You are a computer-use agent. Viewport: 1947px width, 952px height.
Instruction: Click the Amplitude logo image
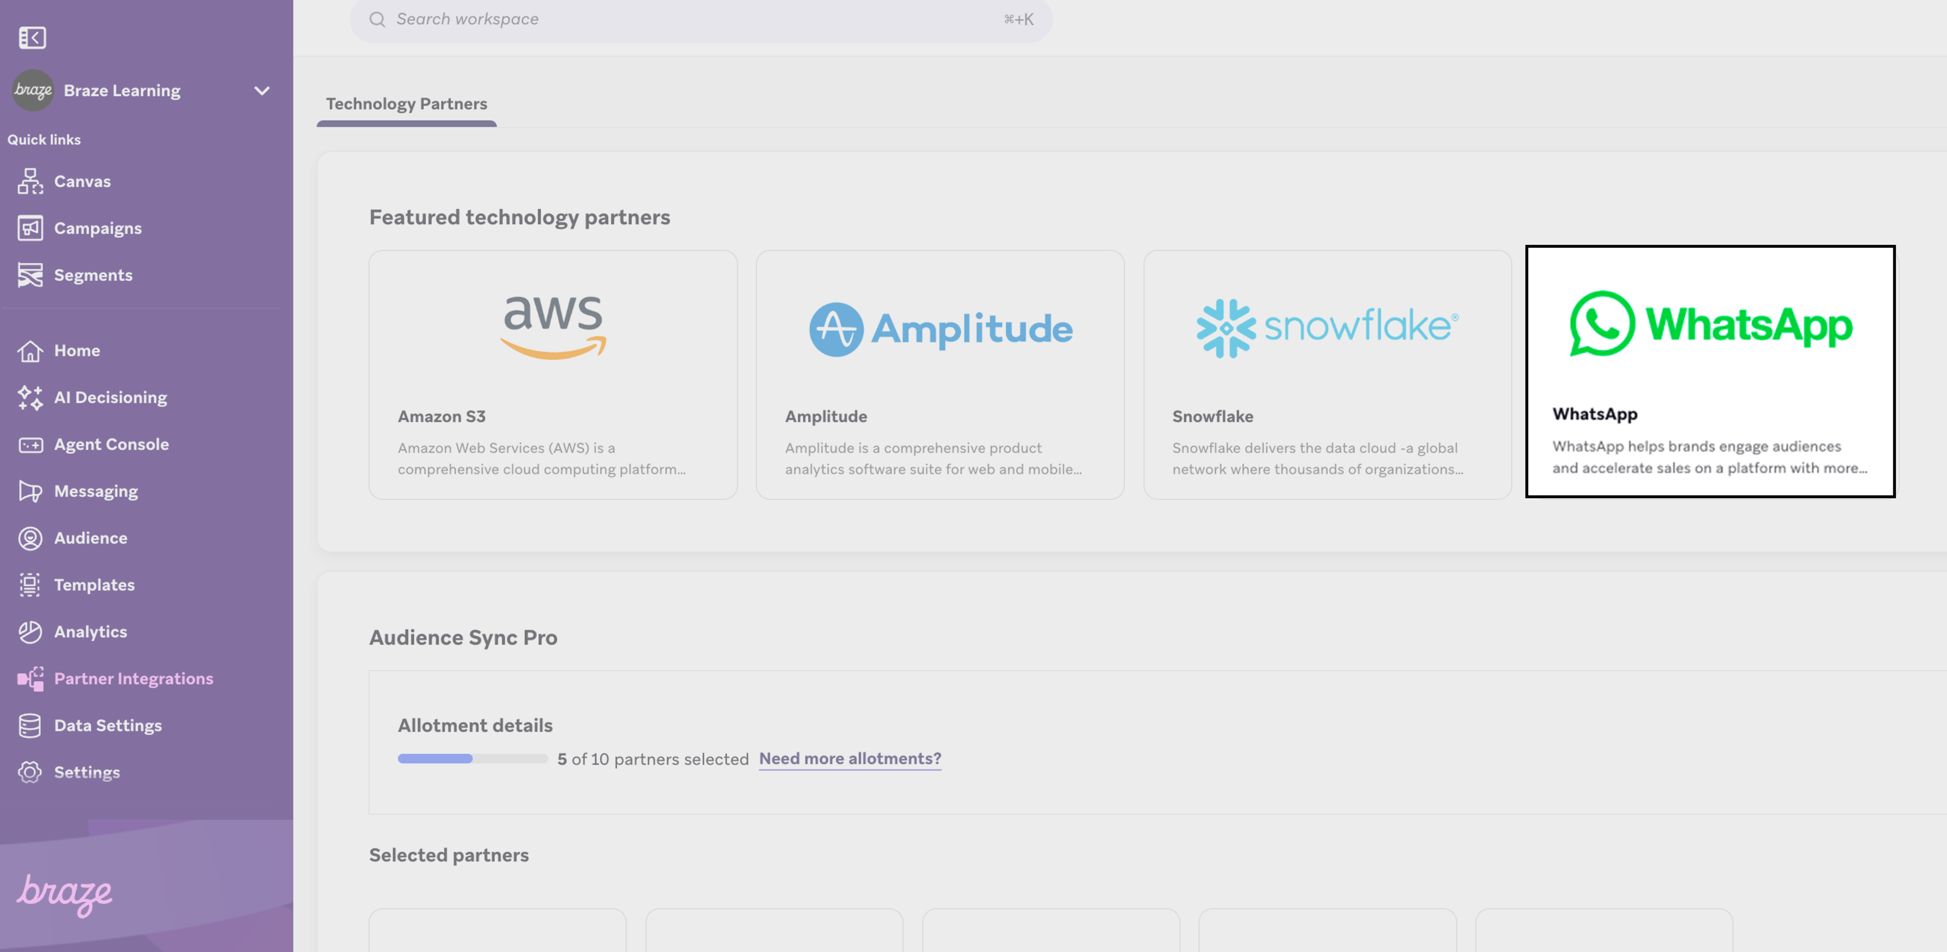pyautogui.click(x=941, y=329)
